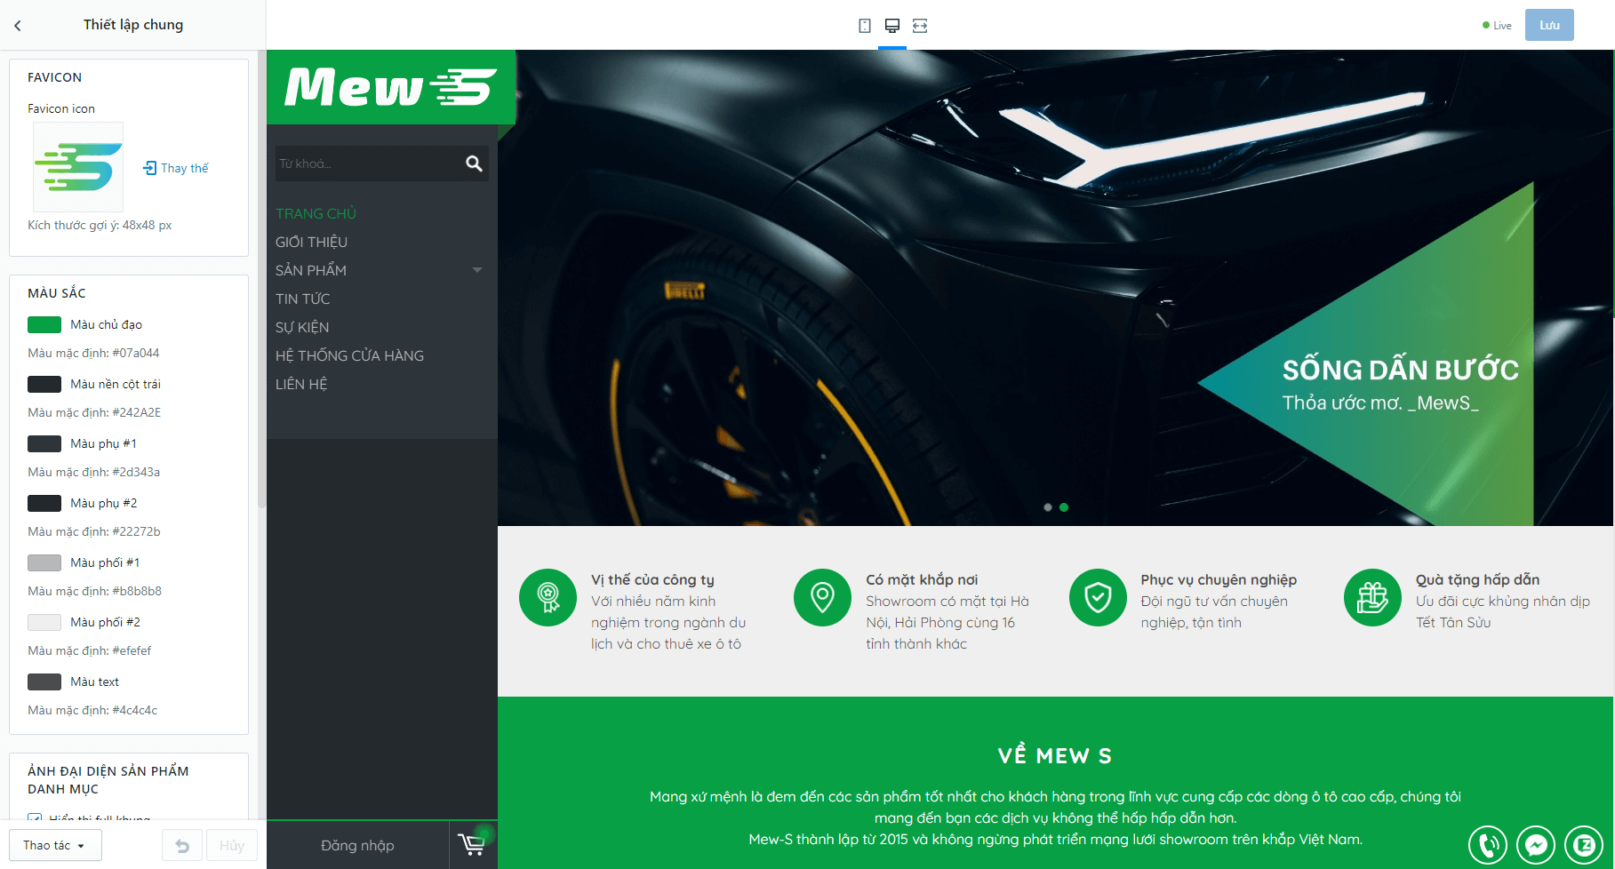
Task: Click the Màu mặc định: #4c4c4c text
Action: click(92, 710)
